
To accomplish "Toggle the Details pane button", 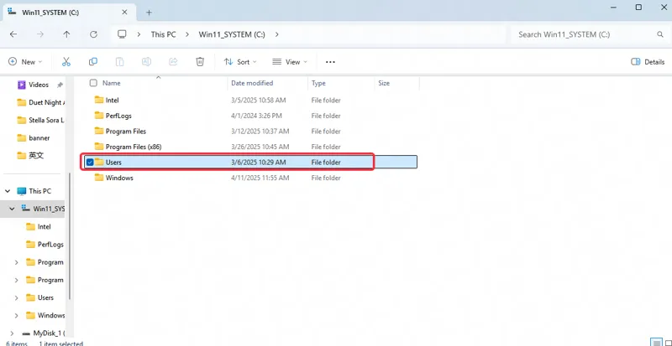I will click(648, 62).
